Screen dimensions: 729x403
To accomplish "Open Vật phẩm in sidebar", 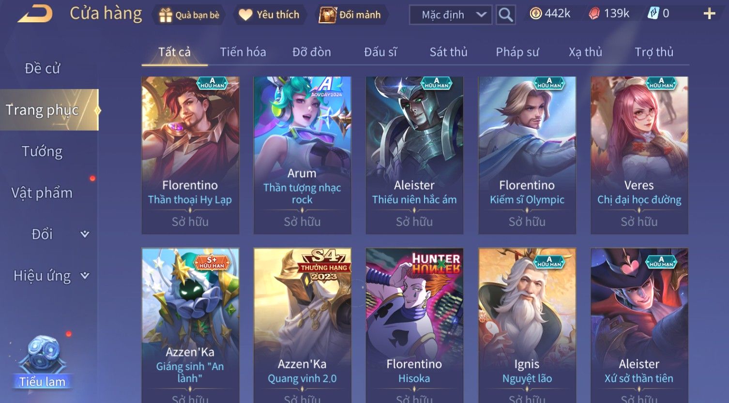I will (42, 193).
